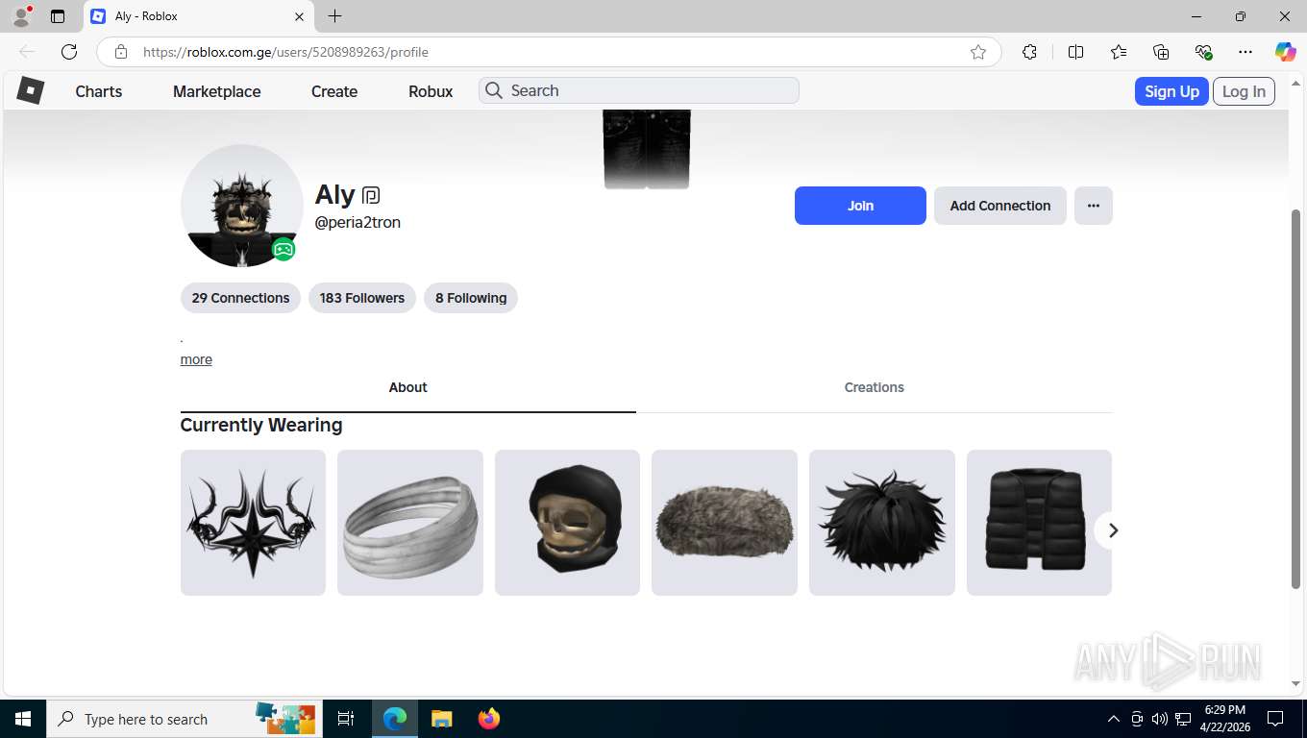Open the black puffer vest item

coord(1039,523)
